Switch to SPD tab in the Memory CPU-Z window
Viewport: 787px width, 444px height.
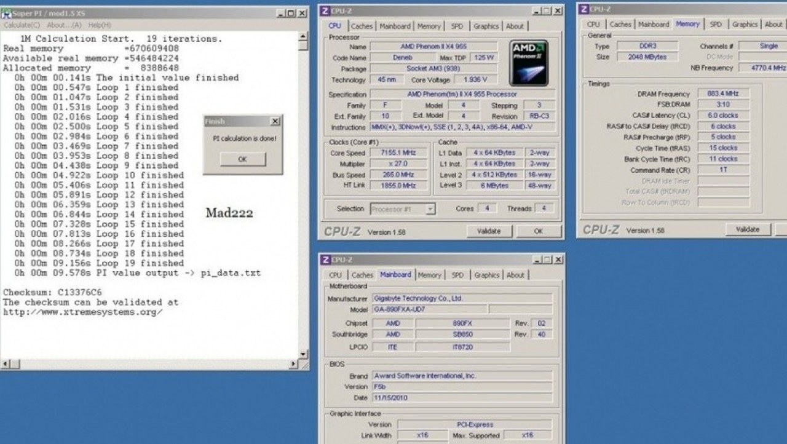click(x=716, y=25)
